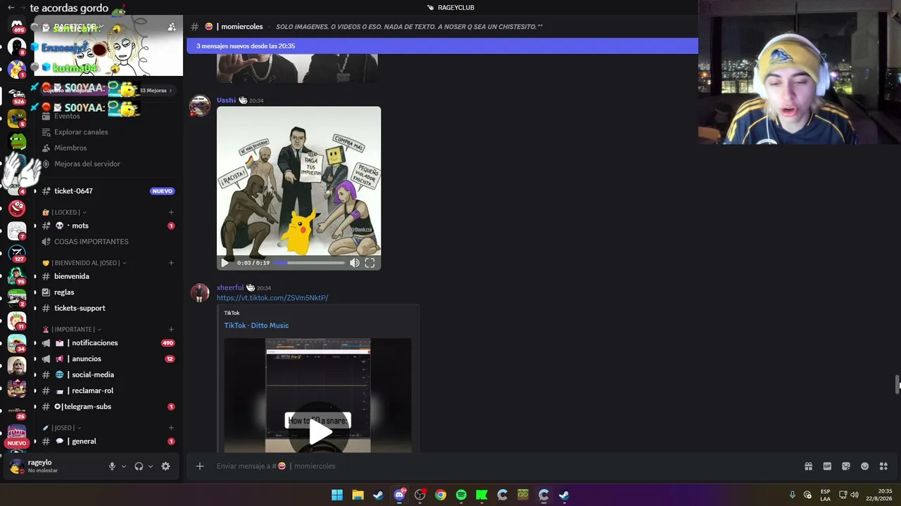Open the mots channel
Image resolution: width=901 pixels, height=506 pixels.
80,226
